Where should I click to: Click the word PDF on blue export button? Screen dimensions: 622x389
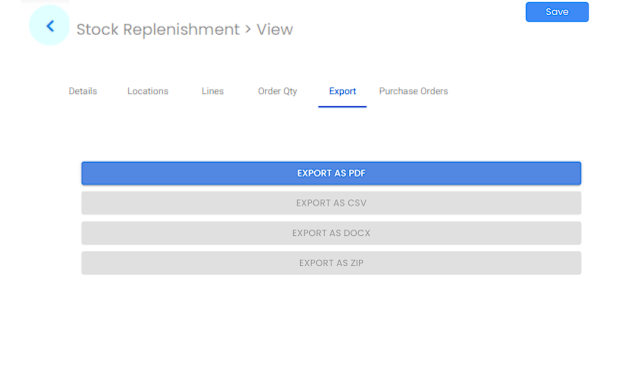point(357,173)
